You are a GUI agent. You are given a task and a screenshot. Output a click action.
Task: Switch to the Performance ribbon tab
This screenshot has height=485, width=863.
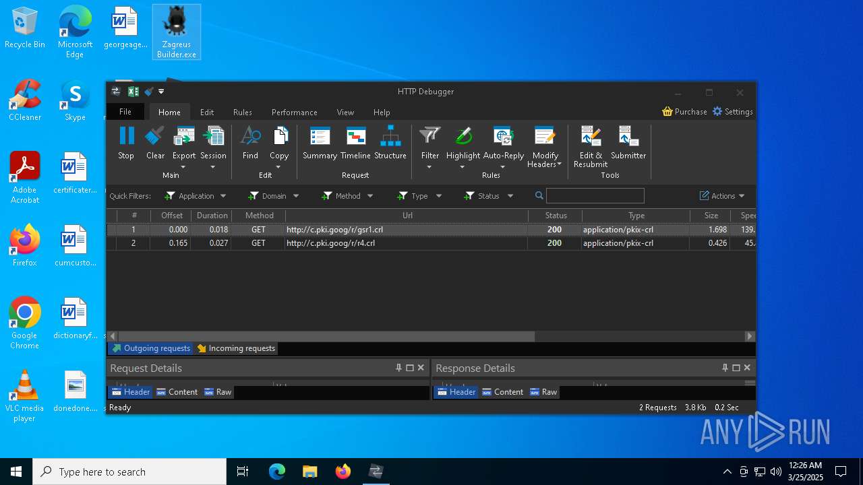tap(295, 112)
